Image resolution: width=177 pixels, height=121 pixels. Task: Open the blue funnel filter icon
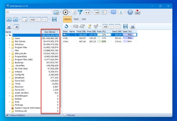(x=80, y=12)
